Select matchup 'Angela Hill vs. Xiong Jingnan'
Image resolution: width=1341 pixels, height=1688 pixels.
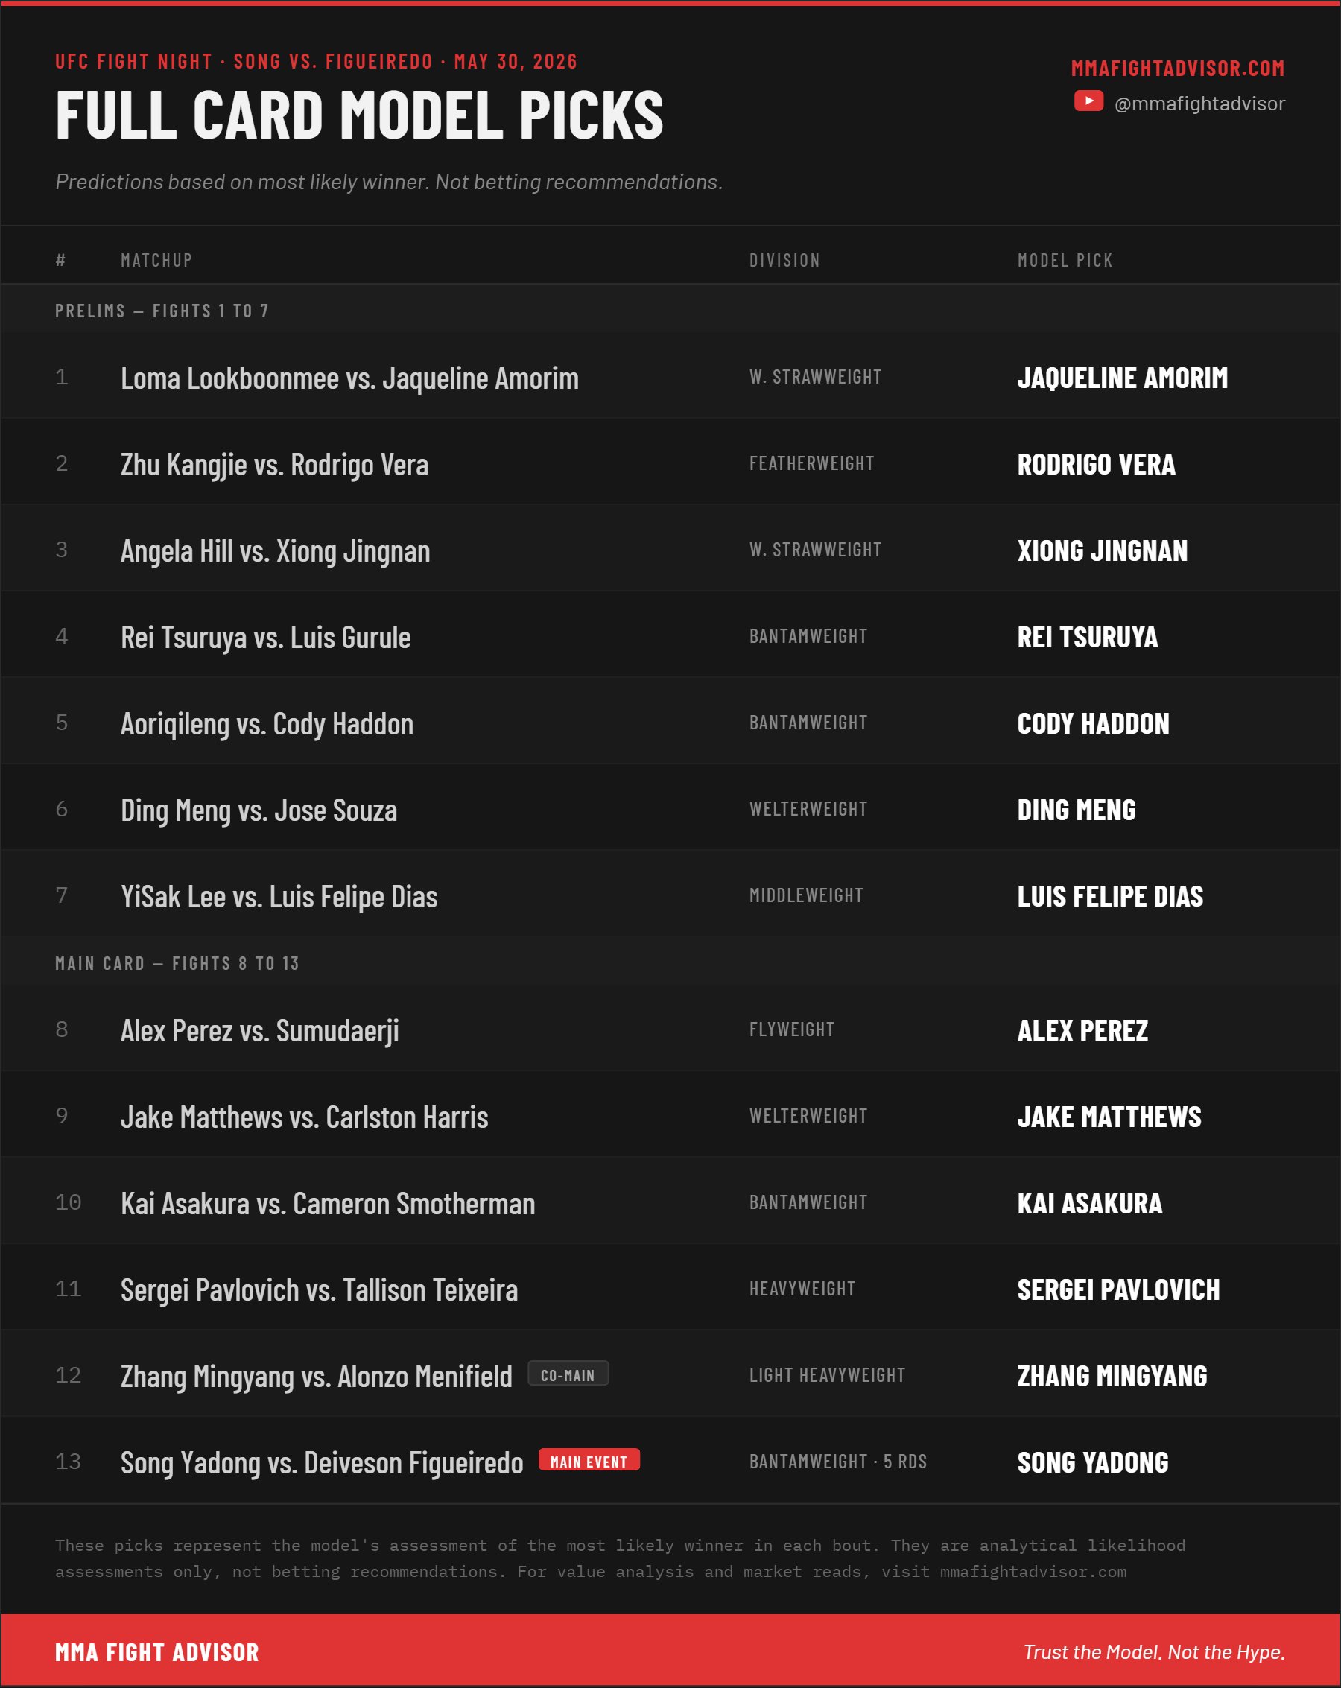click(275, 551)
